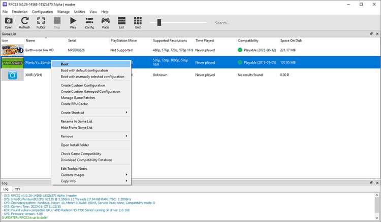This screenshot has width=381, height=222.
Task: Select Boot in context menu
Action: (91, 64)
